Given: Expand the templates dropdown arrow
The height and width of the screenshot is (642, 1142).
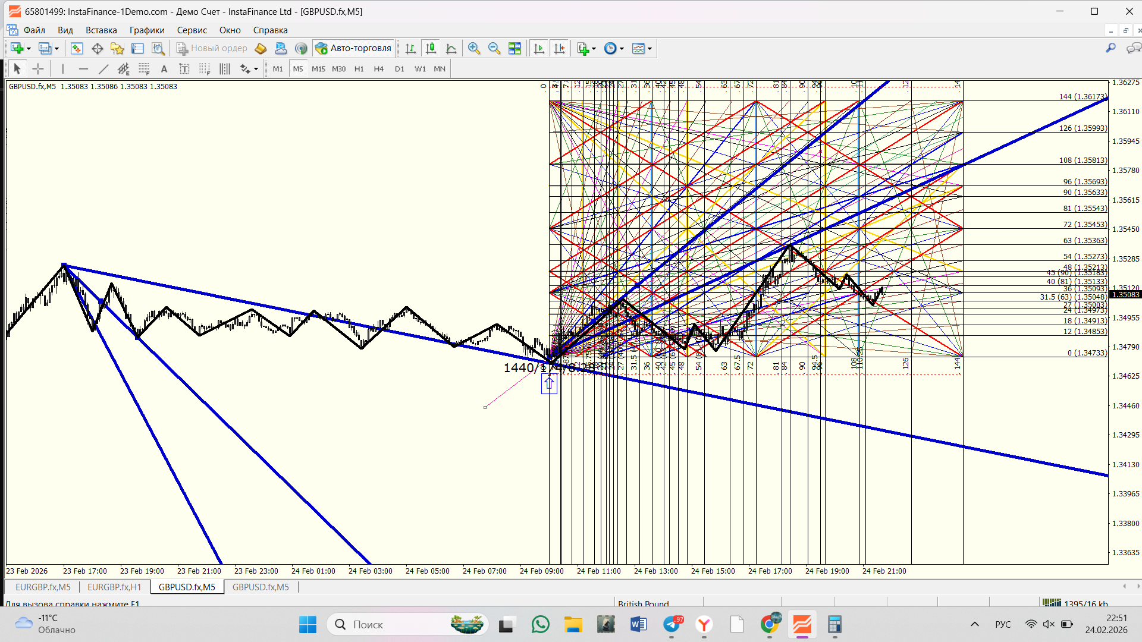Looking at the screenshot, I should (650, 49).
